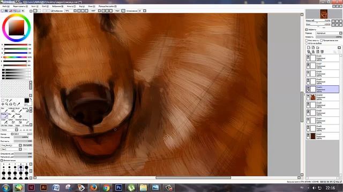Toggle preserve opacity checkbox in layer panel
The height and width of the screenshot is (192, 343).
click(x=307, y=41)
